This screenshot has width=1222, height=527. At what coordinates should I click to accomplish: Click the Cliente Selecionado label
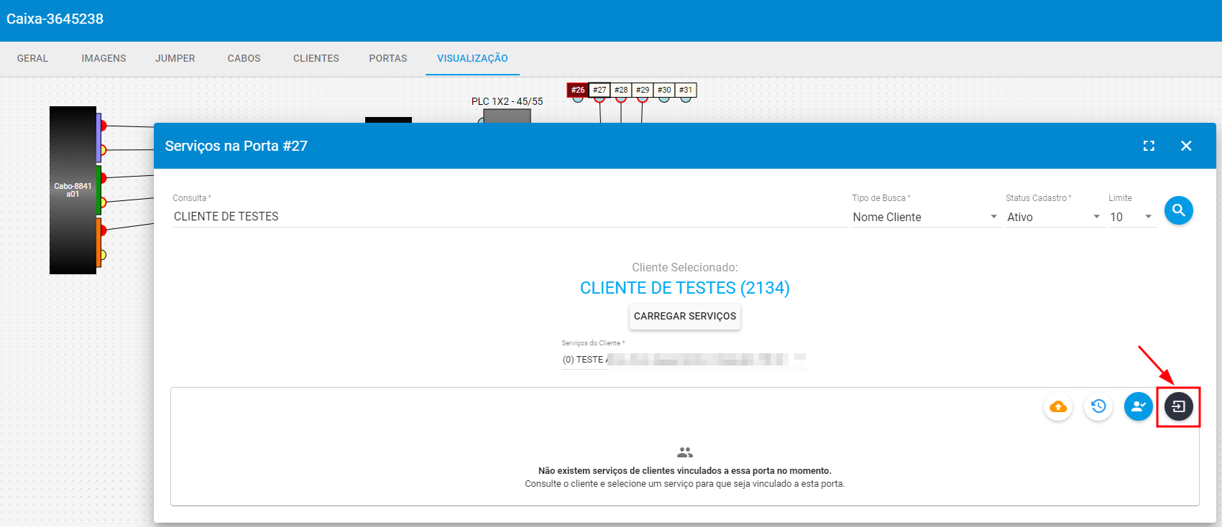pos(685,267)
